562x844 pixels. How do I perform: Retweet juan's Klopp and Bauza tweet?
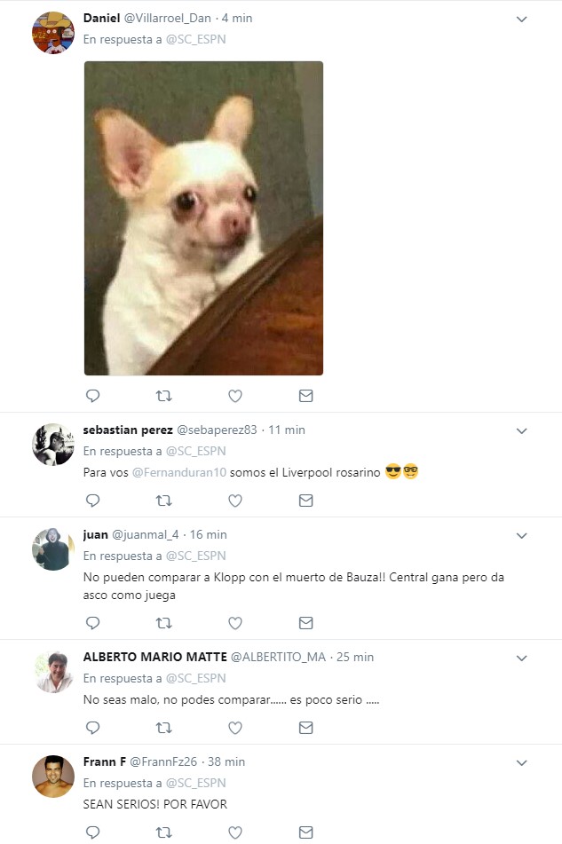(x=163, y=623)
